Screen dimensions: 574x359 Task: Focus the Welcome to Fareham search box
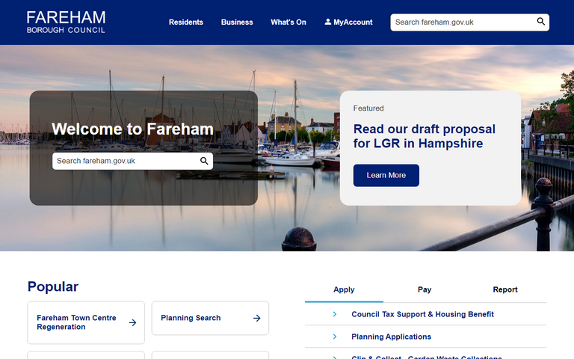pos(124,161)
